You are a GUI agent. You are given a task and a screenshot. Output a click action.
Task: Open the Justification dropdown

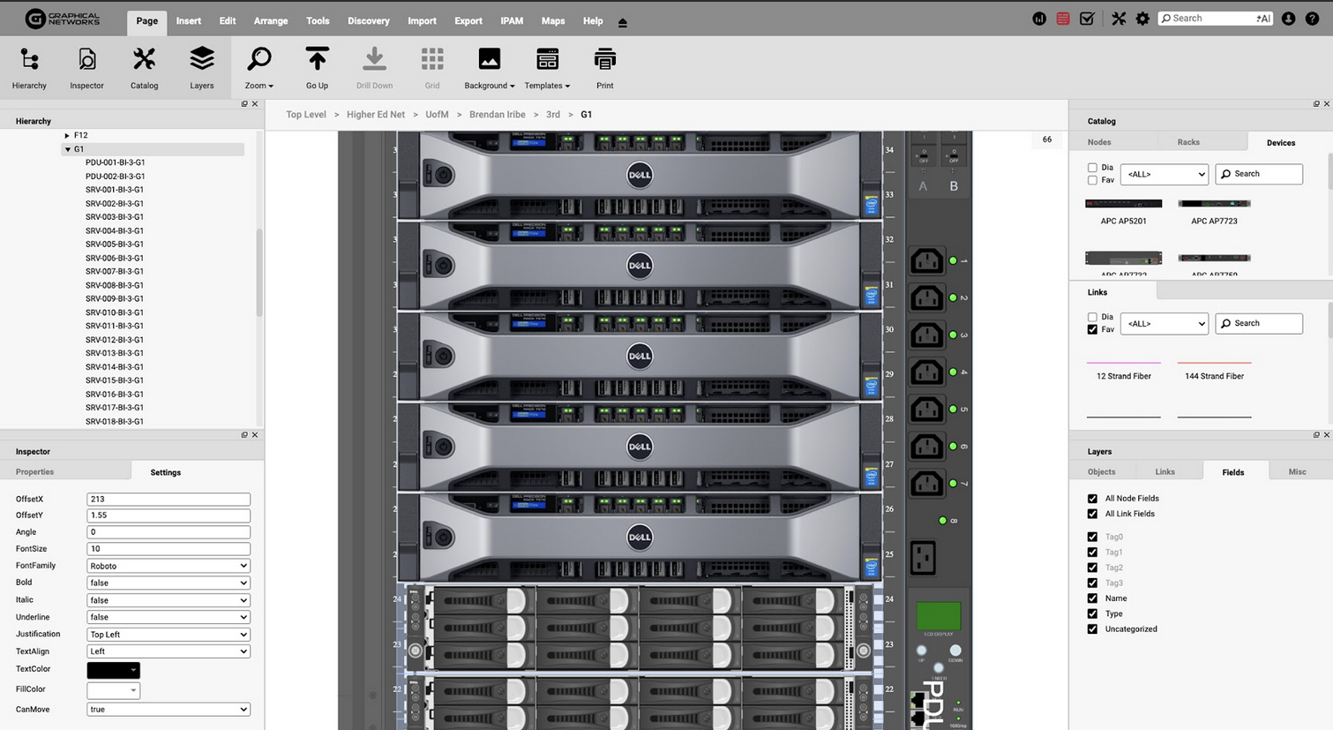point(168,635)
